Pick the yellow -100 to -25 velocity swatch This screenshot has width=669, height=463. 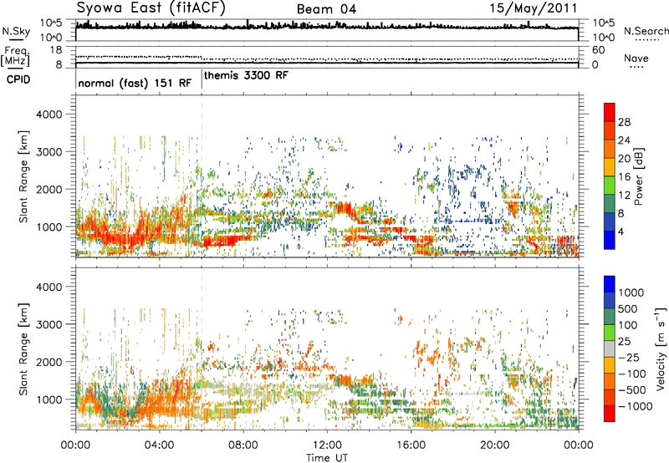point(610,365)
